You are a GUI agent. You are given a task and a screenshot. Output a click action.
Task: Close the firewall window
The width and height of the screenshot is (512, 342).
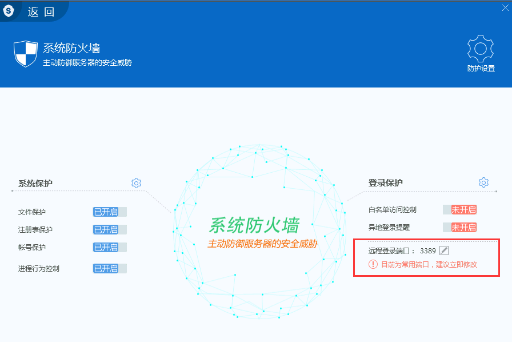(x=505, y=7)
